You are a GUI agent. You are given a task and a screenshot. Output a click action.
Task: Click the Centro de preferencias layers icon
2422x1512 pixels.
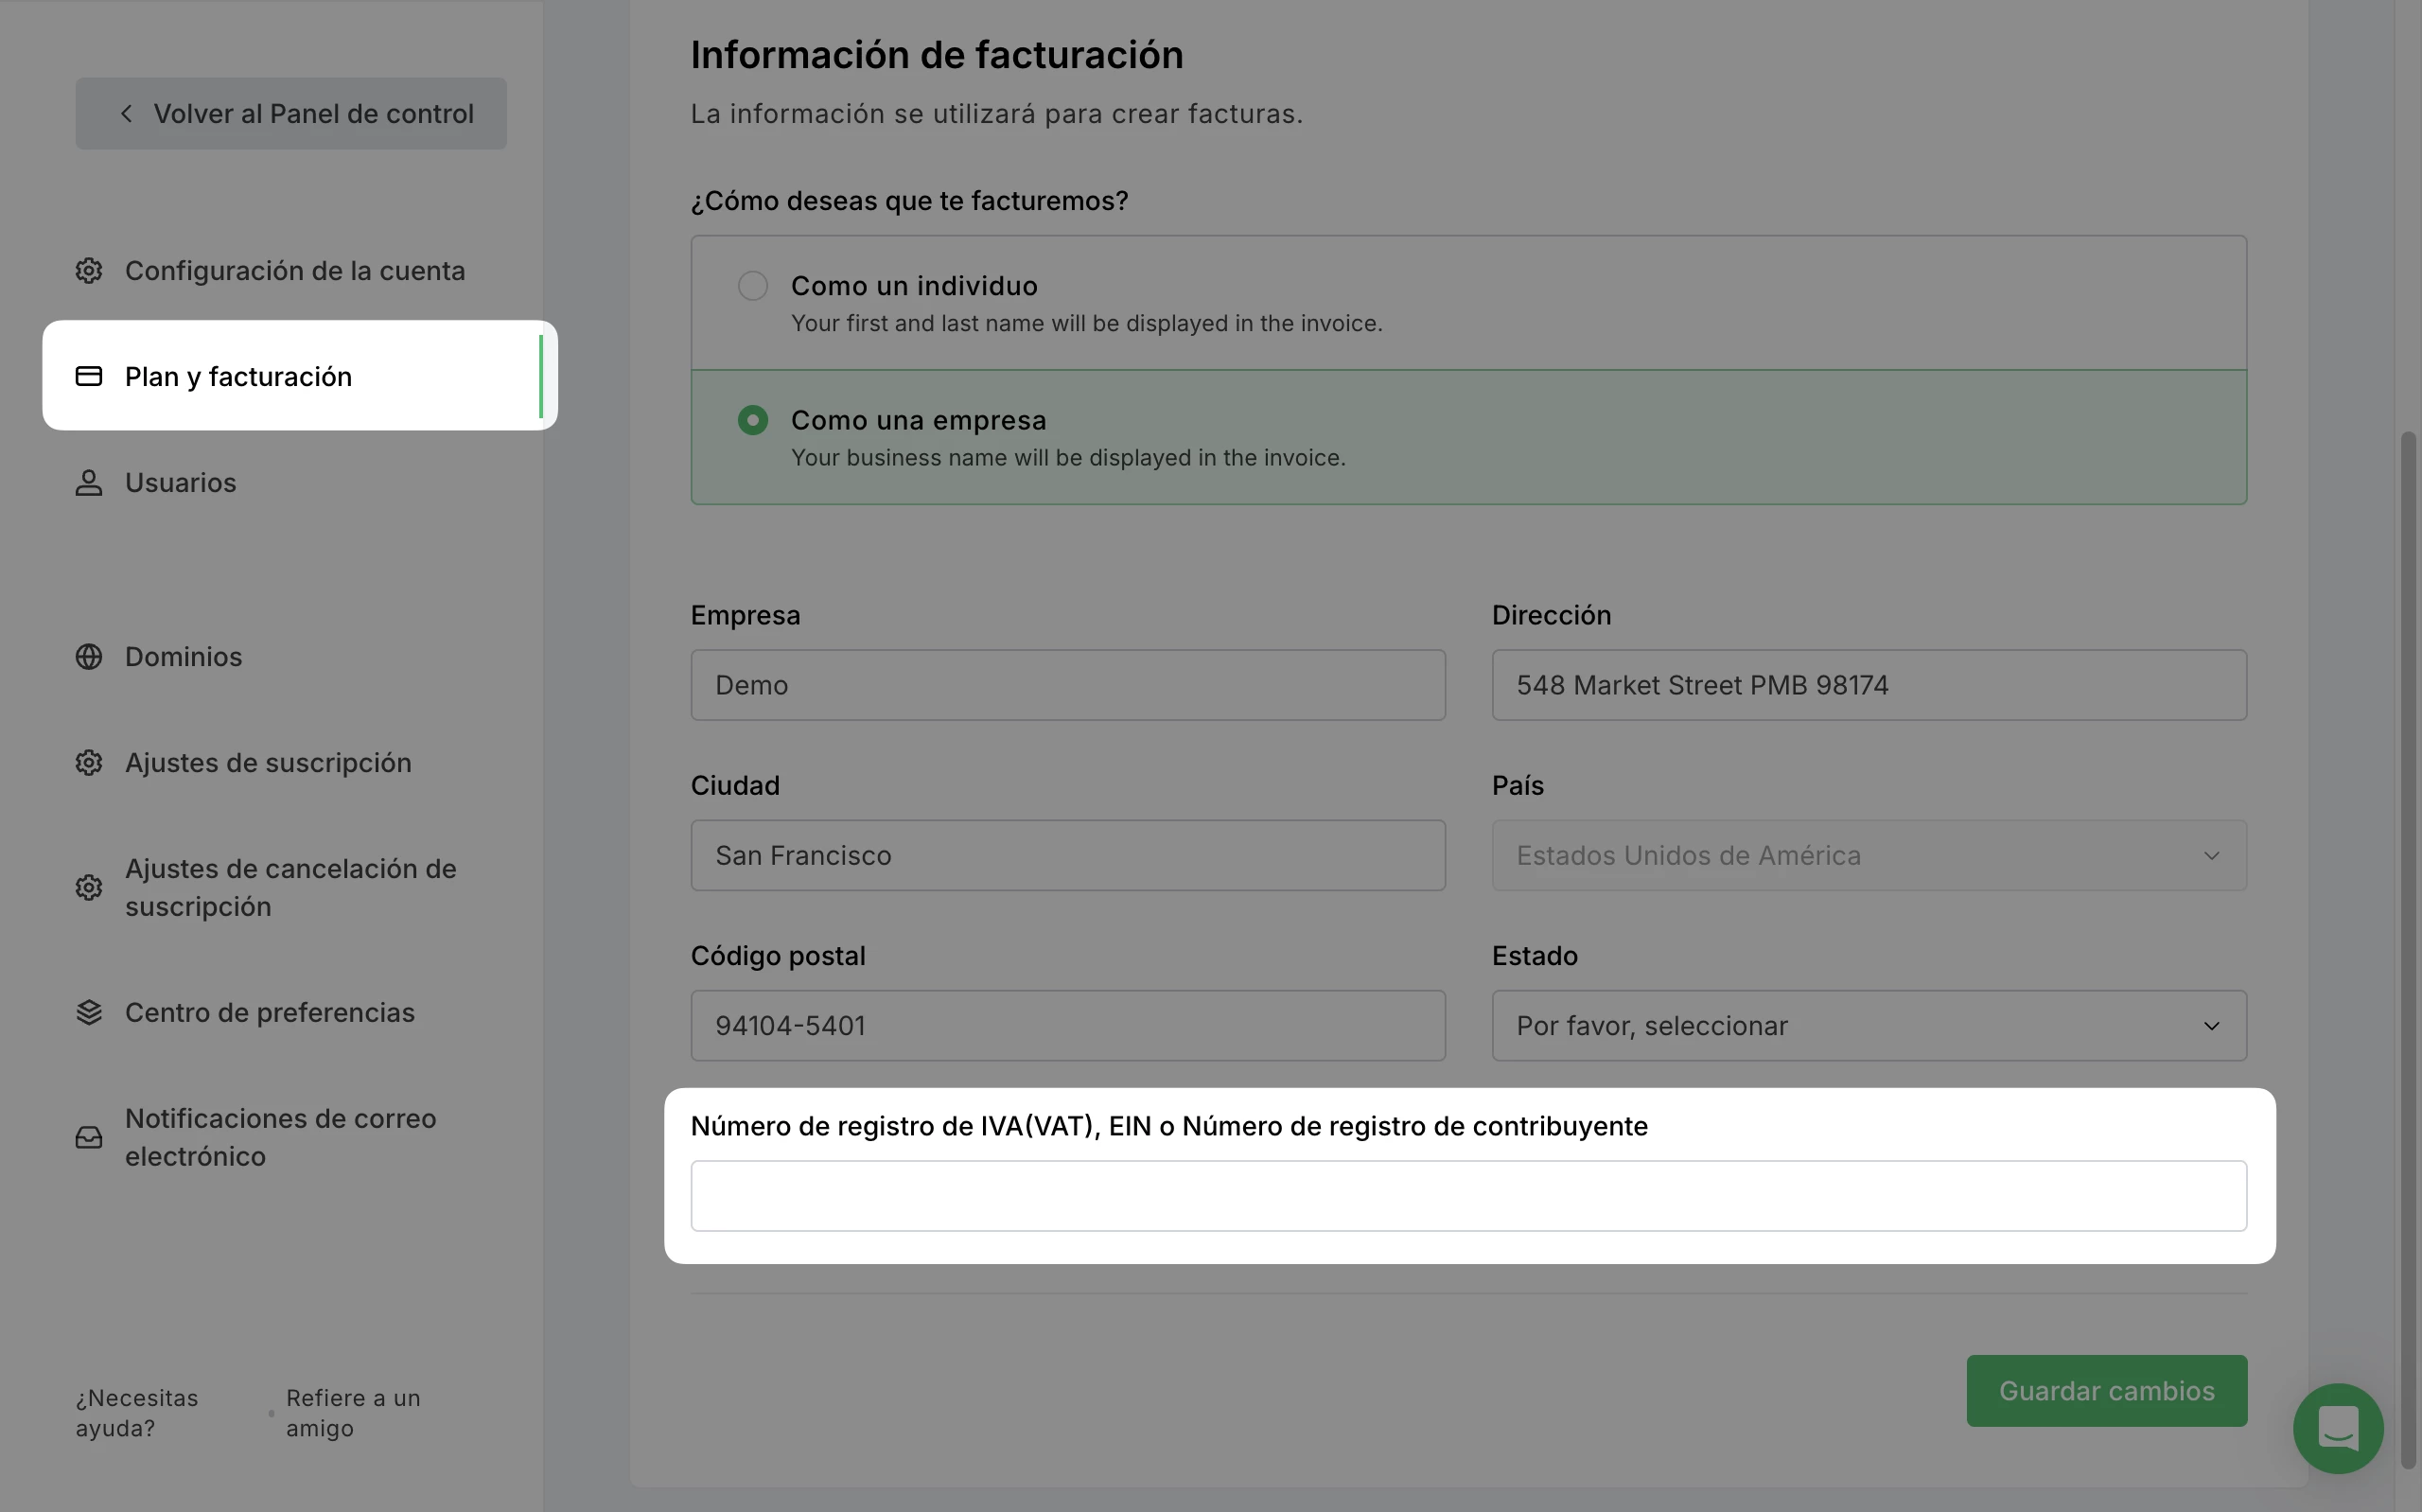pos(89,1012)
